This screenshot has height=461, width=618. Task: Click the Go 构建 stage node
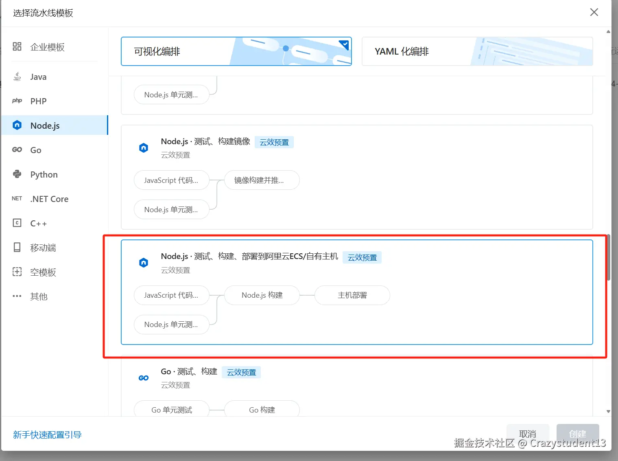(x=262, y=409)
